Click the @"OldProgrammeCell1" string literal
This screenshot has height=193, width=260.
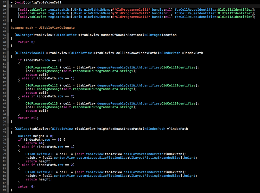coord(131,10)
